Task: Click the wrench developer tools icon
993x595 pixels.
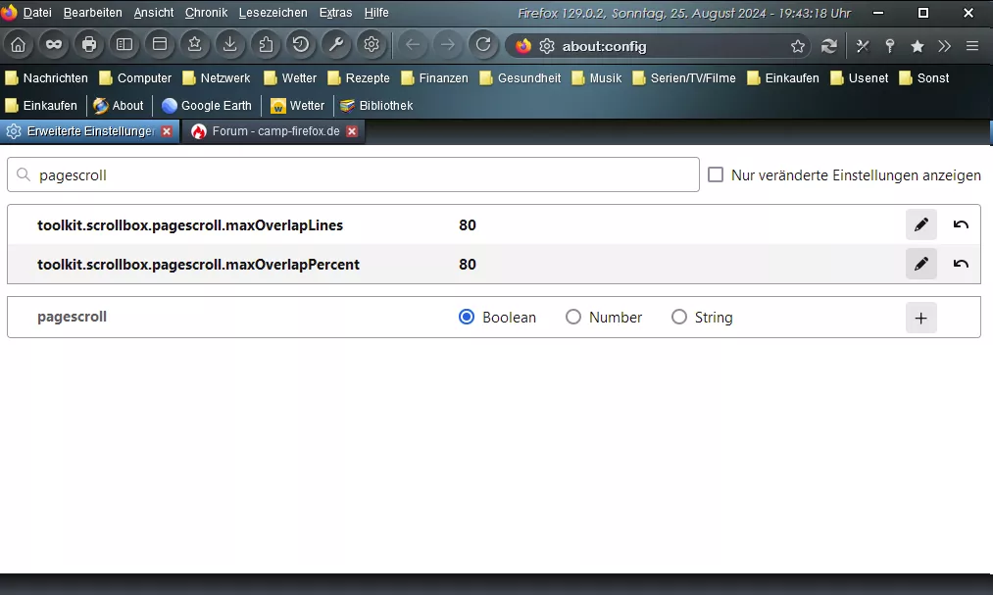Action: click(x=336, y=45)
